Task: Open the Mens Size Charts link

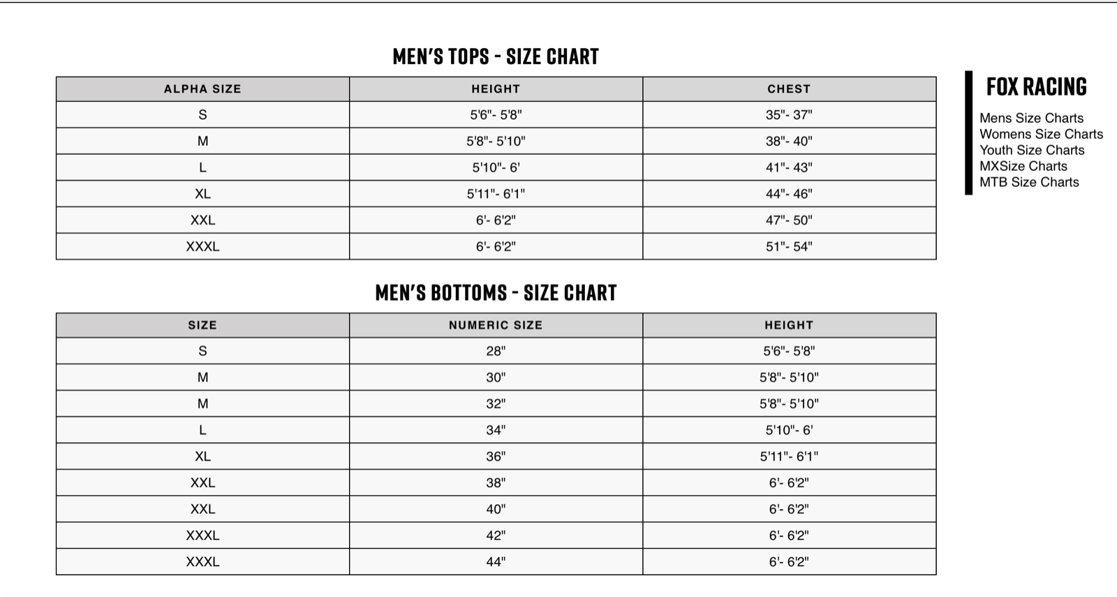Action: [x=1031, y=118]
